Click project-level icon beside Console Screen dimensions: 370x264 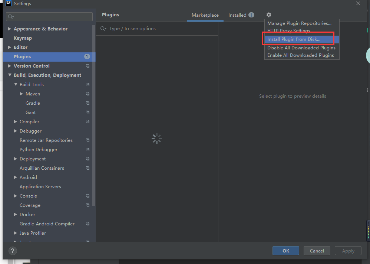pos(87,196)
